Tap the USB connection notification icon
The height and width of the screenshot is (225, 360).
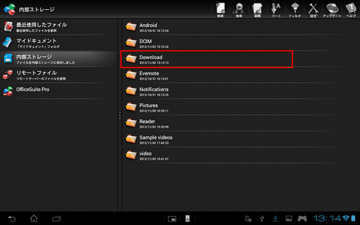[262, 219]
